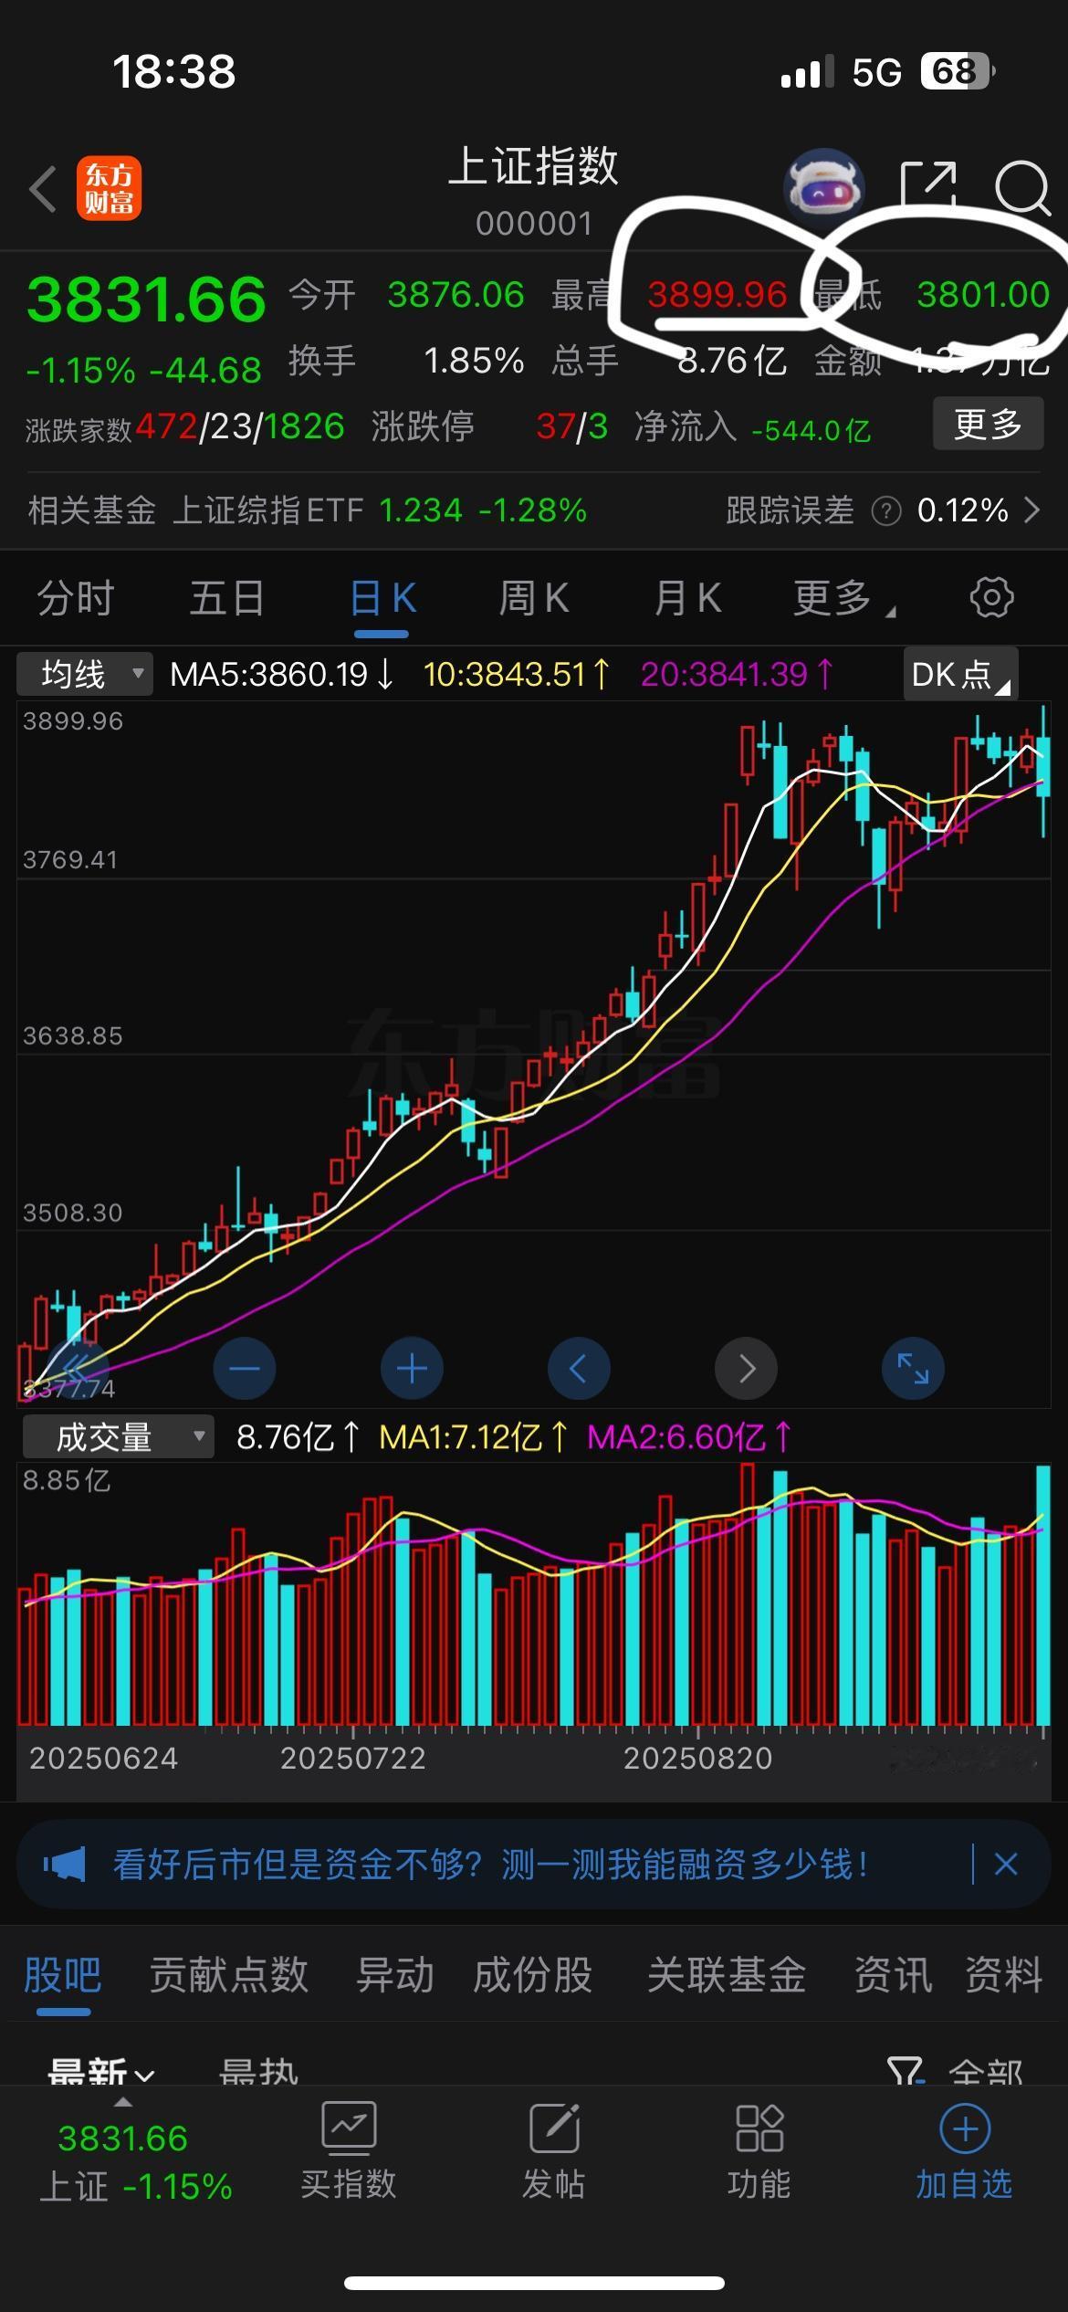
Task: Tap the 20:3841.39 moving average label
Action: (738, 675)
